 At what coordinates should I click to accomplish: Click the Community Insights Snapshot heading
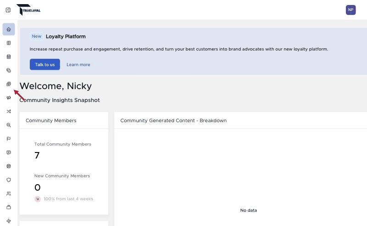[x=60, y=100]
